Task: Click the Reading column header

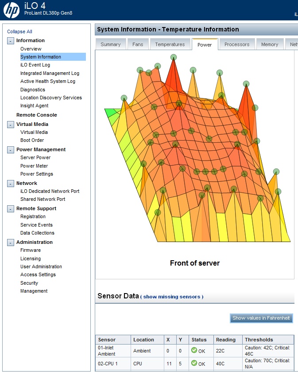Action: [x=228, y=340]
